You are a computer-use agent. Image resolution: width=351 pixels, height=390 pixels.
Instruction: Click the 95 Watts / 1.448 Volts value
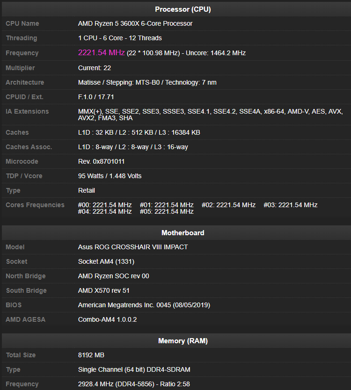click(110, 176)
